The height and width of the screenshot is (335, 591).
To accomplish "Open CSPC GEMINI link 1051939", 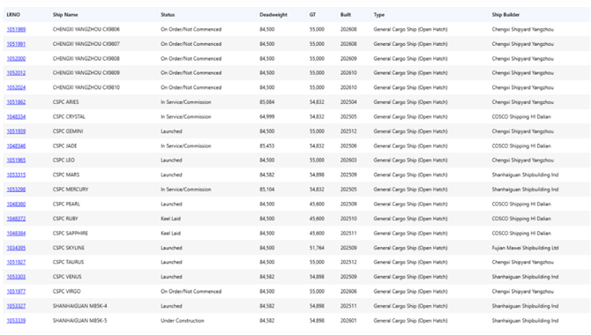I will click(x=16, y=131).
